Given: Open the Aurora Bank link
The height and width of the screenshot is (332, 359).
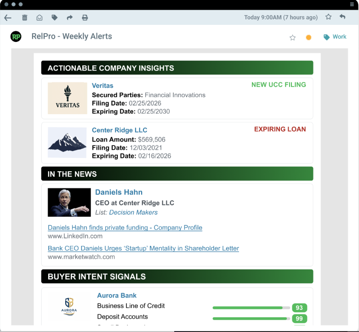Looking at the screenshot, I should point(117,295).
